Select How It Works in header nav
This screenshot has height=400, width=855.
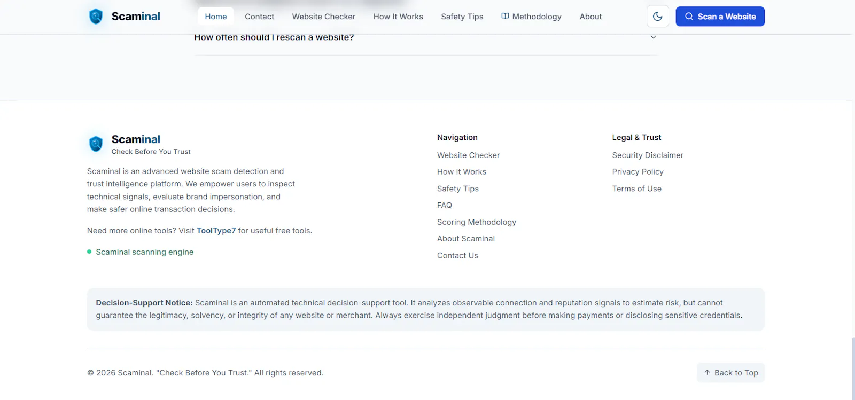pyautogui.click(x=398, y=17)
